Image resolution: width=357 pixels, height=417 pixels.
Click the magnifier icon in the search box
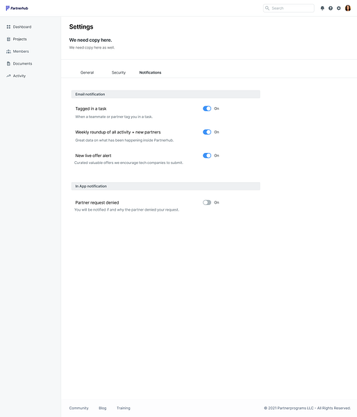(267, 8)
